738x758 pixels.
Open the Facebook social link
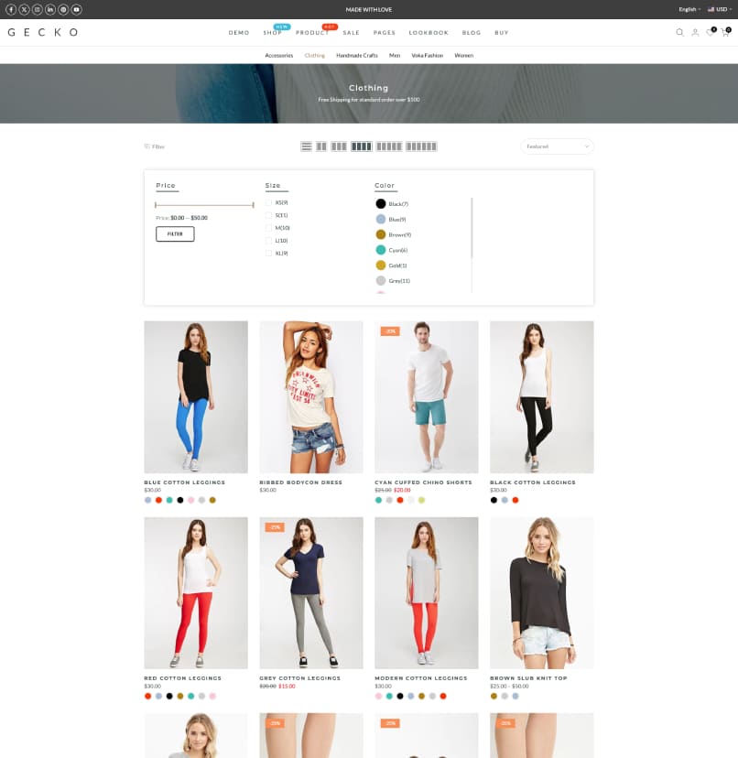[11, 10]
